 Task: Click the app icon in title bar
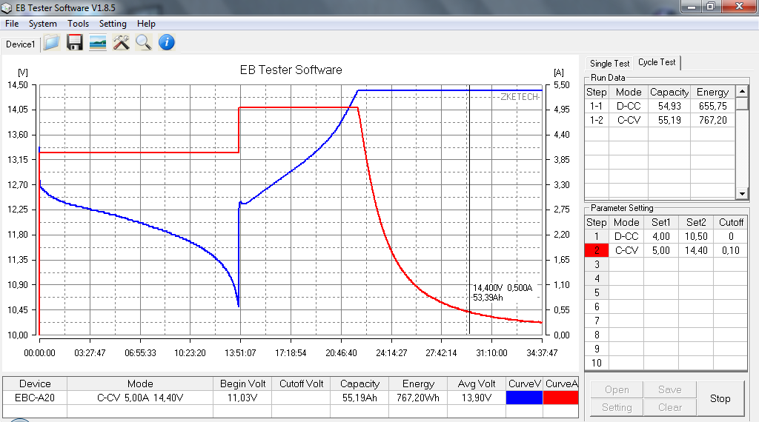(x=7, y=7)
